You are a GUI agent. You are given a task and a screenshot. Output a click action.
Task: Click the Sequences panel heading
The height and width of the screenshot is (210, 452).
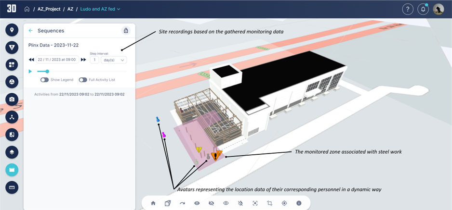click(51, 31)
